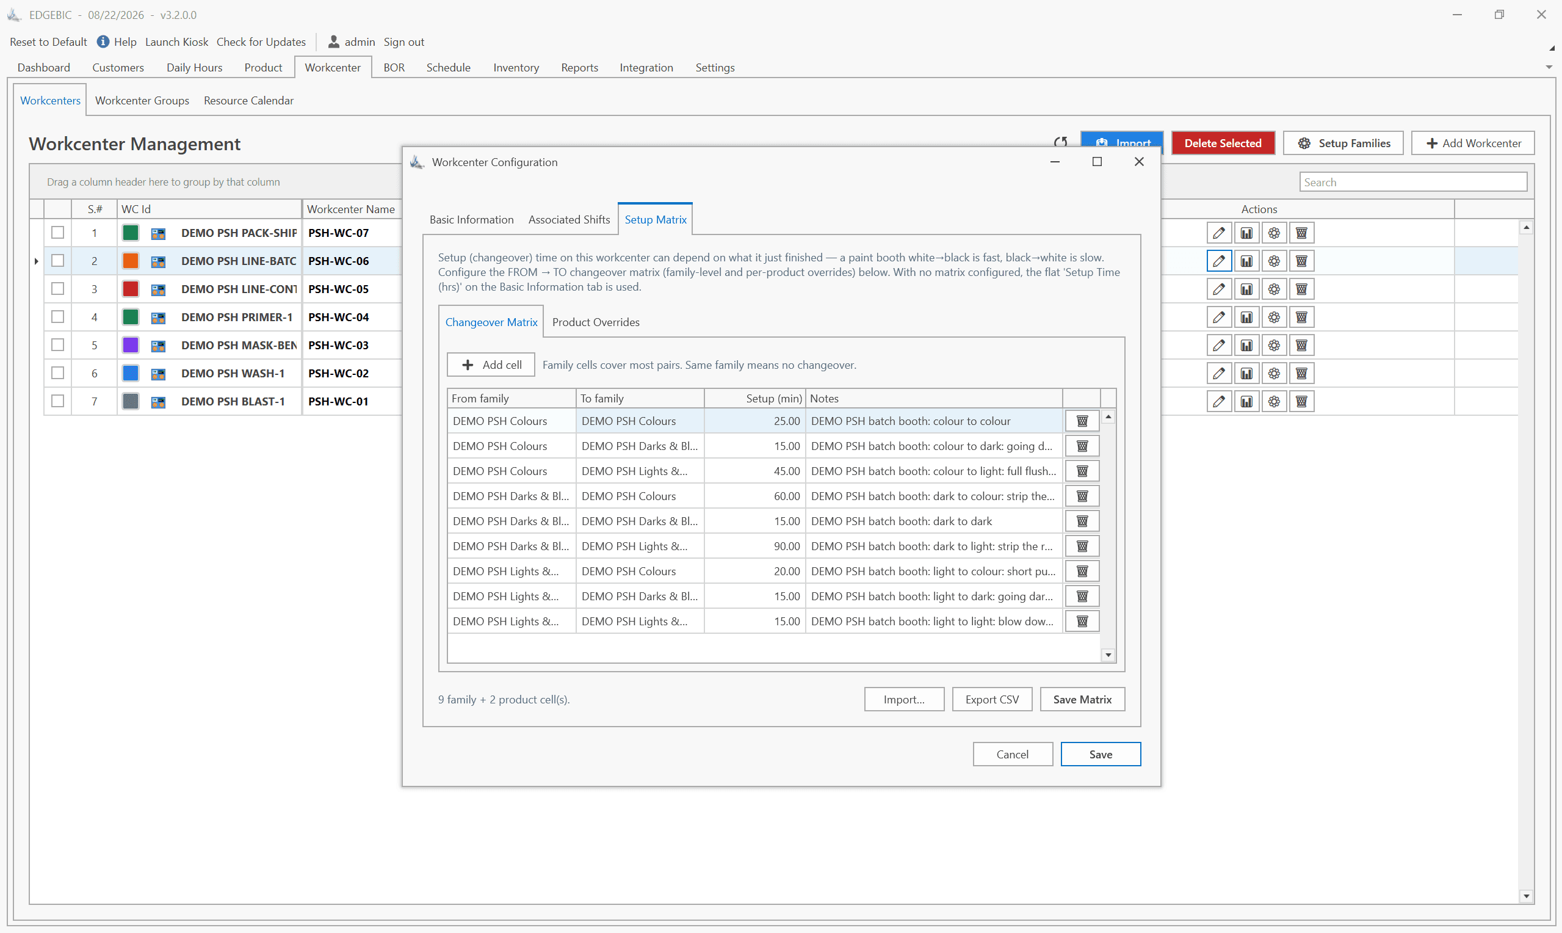Check the box for DEMO PSH MASK-BEN row

click(58, 344)
